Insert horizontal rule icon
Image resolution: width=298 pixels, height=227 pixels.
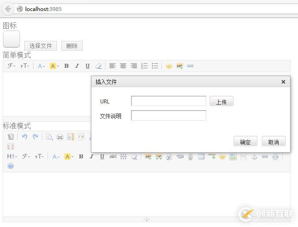pos(212,156)
